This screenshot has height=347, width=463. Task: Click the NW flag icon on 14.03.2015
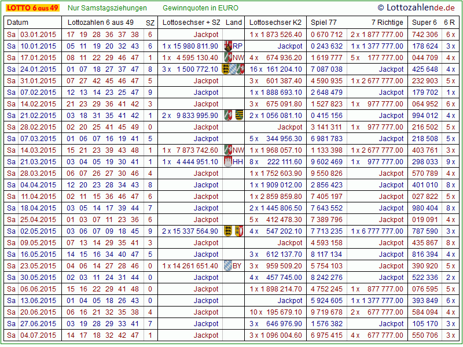click(x=228, y=150)
